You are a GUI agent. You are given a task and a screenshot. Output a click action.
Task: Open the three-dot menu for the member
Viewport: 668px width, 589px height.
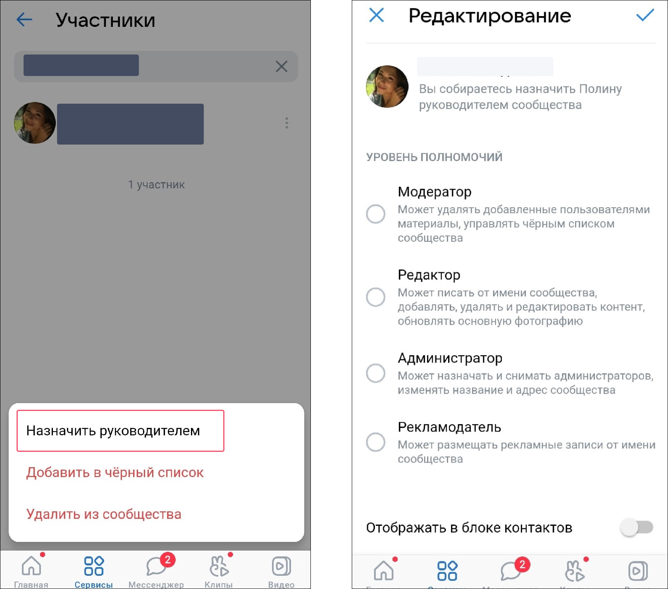tap(286, 123)
